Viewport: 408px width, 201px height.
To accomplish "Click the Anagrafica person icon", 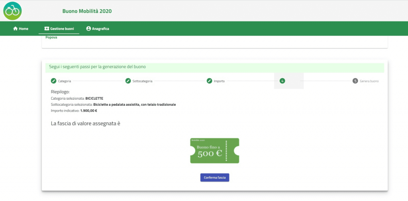I will [x=88, y=29].
